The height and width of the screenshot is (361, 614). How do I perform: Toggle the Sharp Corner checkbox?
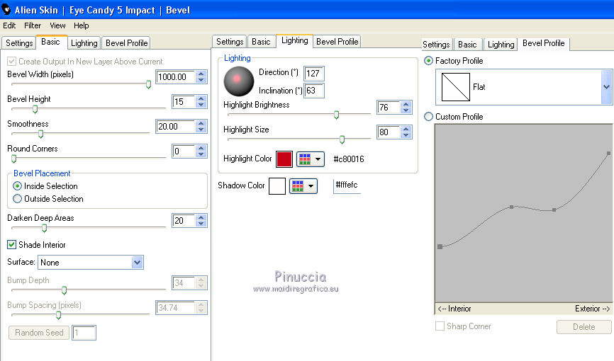[x=440, y=326]
